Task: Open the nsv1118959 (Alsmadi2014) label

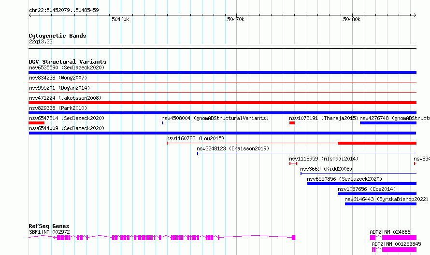Action: click(x=324, y=159)
